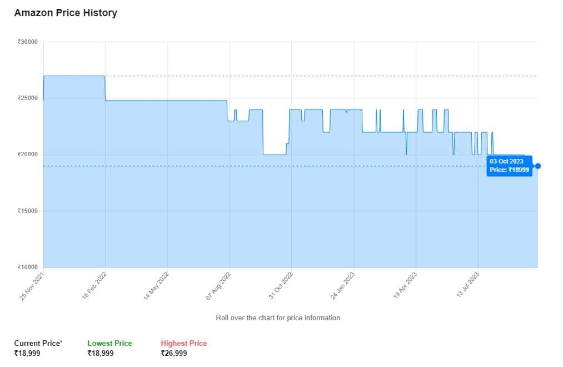Click the ₹15000 y-axis label
This screenshot has height=367, width=563.
pyautogui.click(x=27, y=211)
